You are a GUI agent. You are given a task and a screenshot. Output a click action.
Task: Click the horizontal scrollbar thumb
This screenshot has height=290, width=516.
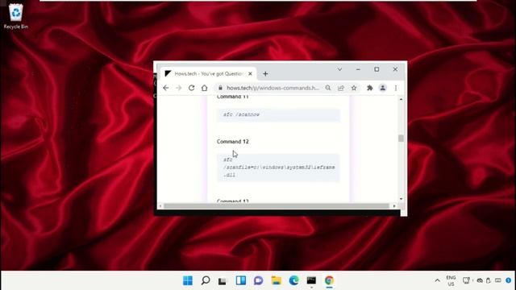tap(277, 206)
